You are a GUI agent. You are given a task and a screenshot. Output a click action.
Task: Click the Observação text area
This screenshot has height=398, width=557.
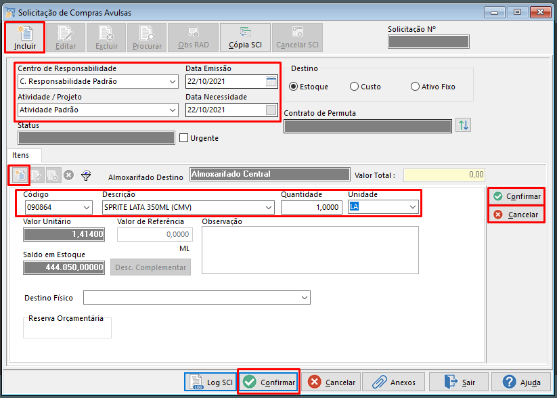click(310, 250)
